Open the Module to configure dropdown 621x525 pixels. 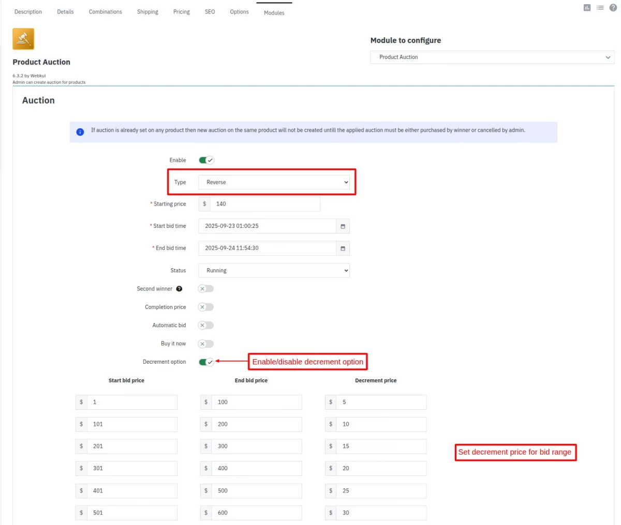pos(492,57)
